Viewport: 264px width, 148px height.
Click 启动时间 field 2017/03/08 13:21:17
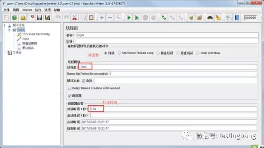[x=169, y=122]
